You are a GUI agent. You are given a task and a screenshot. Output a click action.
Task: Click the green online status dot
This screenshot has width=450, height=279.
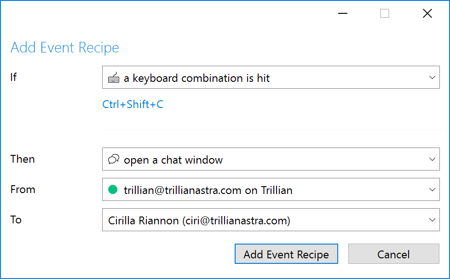113,189
